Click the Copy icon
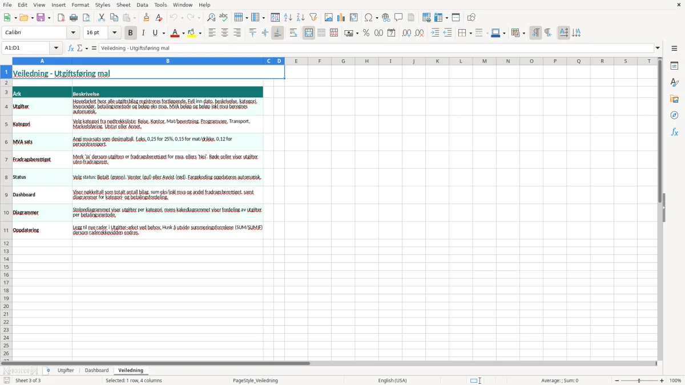This screenshot has height=385, width=685. click(114, 18)
